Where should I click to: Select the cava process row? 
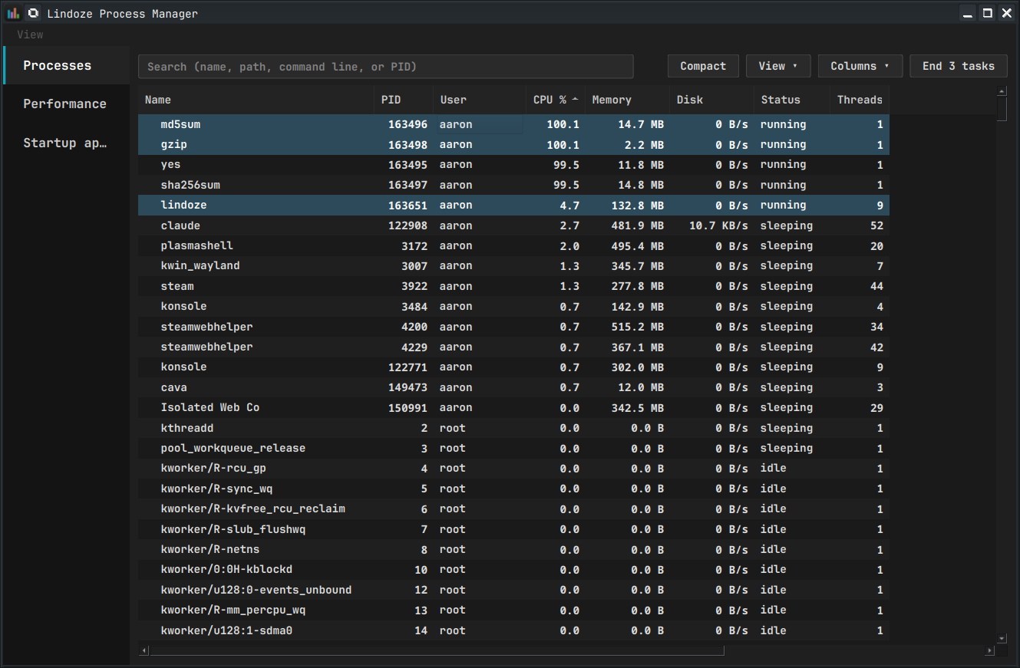click(x=513, y=387)
